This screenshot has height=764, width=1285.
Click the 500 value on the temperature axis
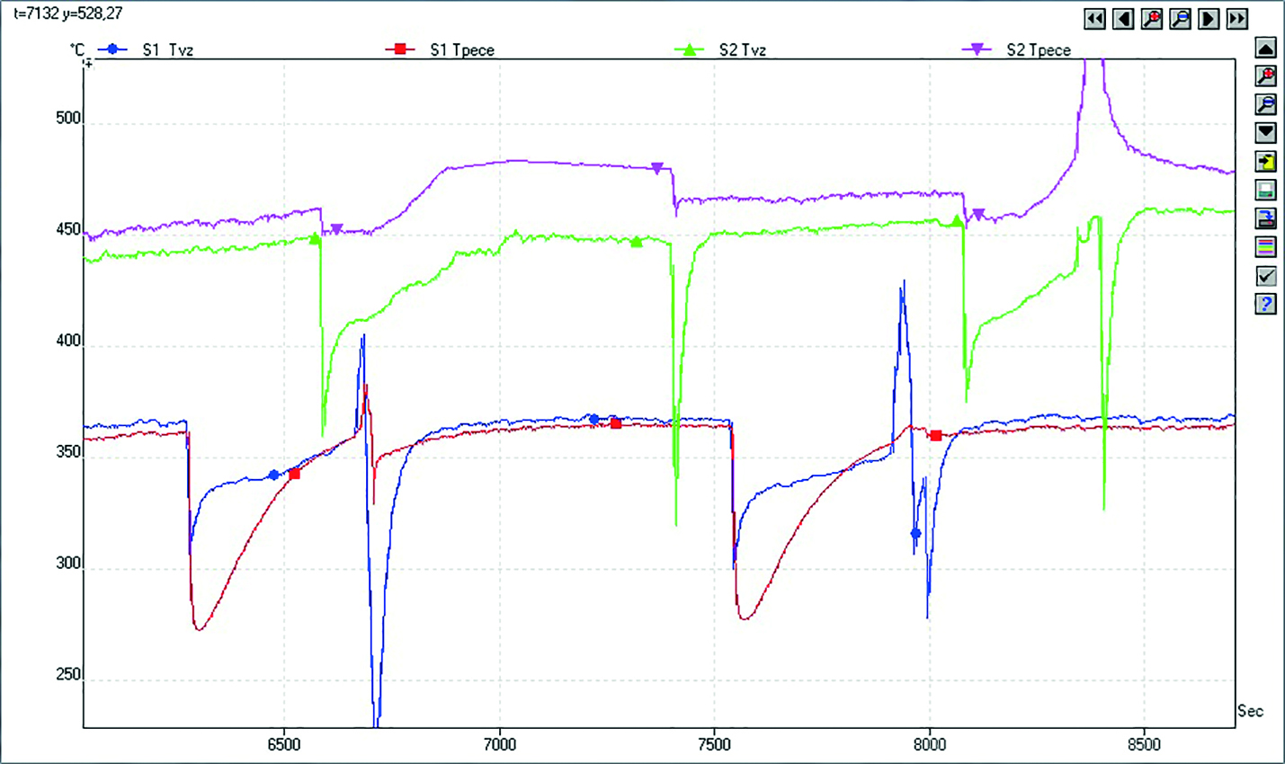[68, 119]
